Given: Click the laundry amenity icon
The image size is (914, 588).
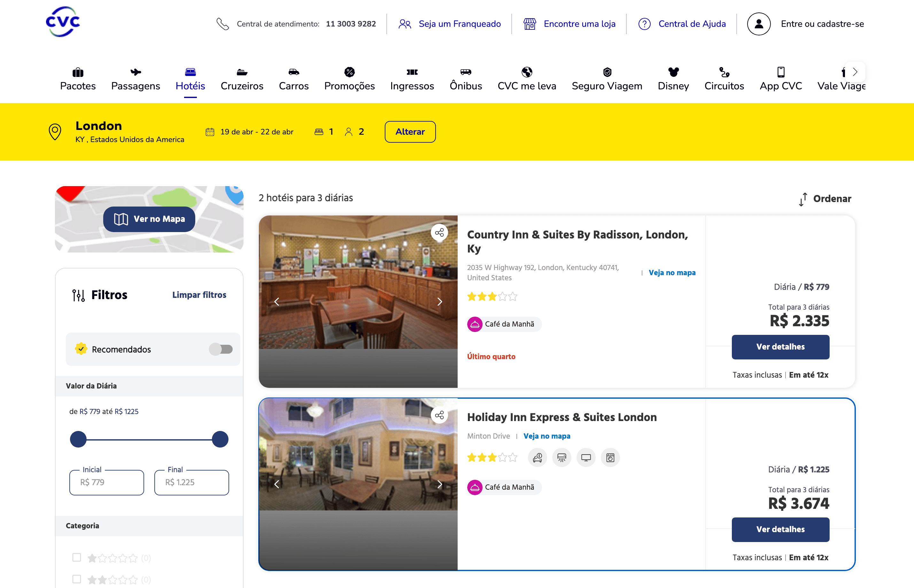Looking at the screenshot, I should 610,457.
